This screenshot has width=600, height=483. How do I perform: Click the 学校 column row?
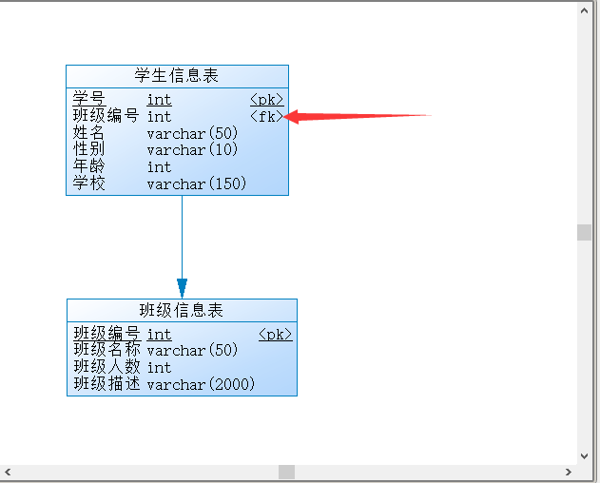tap(177, 184)
